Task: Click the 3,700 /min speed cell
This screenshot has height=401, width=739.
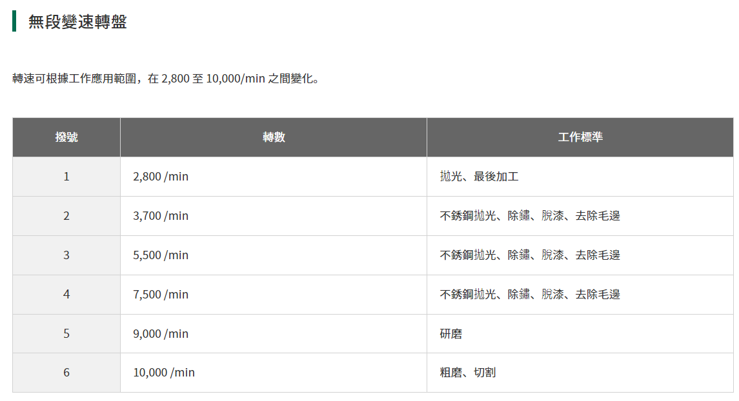Action: click(161, 216)
